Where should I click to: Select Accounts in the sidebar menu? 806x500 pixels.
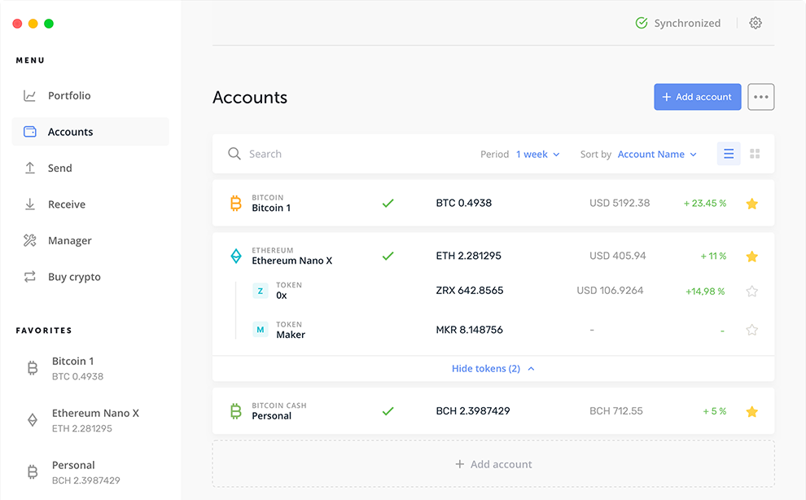[90, 132]
